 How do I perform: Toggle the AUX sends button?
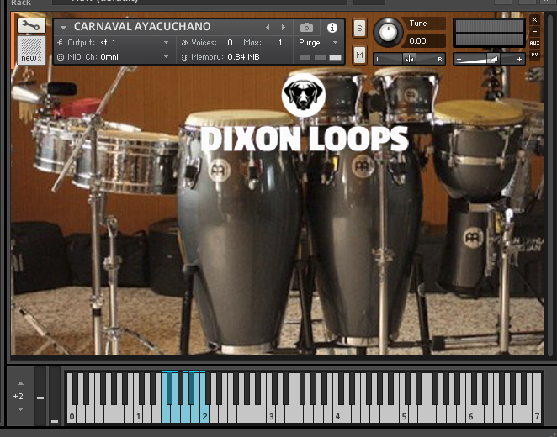[534, 43]
